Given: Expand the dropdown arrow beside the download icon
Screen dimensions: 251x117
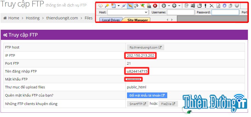Looking at the screenshot, I should 169,5.
